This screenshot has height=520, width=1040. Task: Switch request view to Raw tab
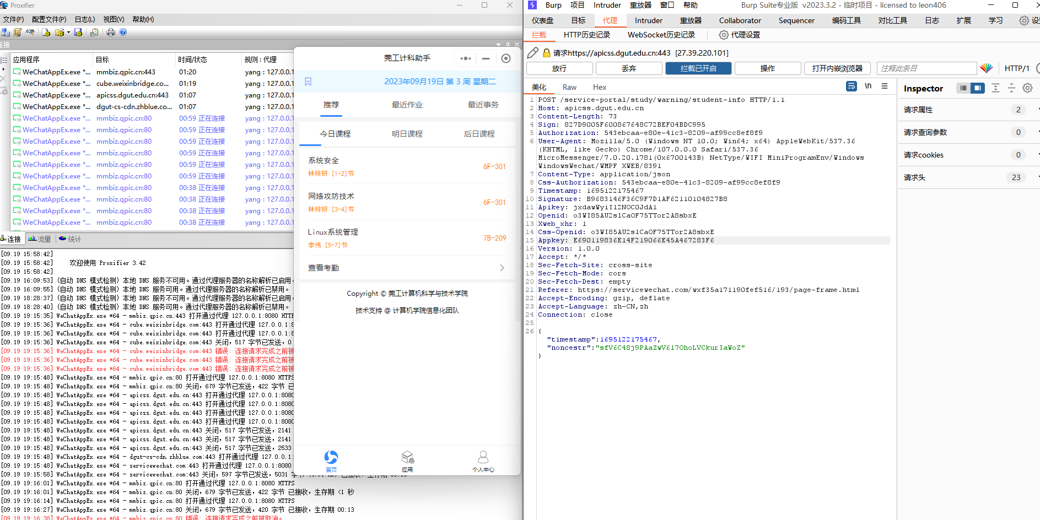point(569,87)
